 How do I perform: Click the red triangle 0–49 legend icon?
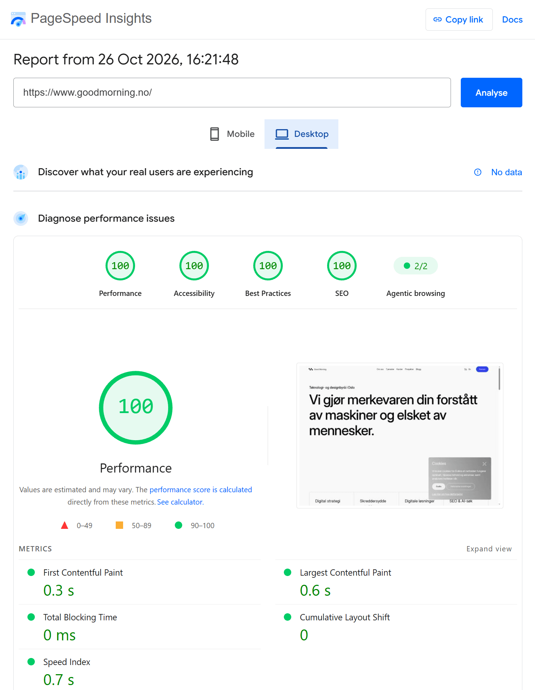coord(65,525)
